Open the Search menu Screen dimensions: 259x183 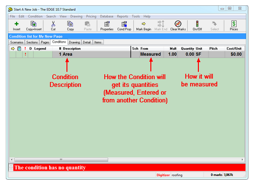pos(51,17)
